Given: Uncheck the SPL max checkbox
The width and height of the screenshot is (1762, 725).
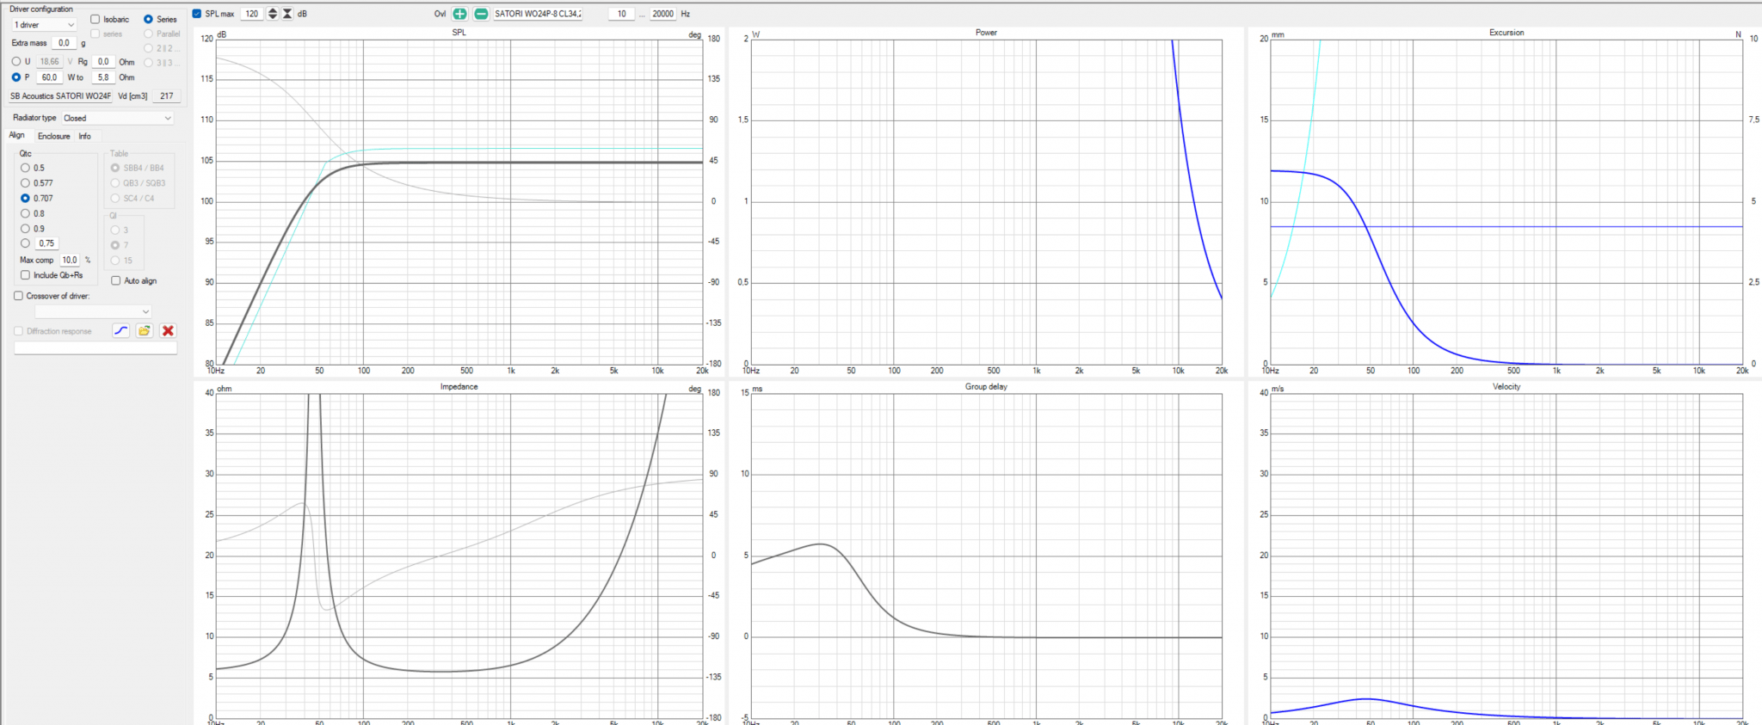Looking at the screenshot, I should click(197, 14).
